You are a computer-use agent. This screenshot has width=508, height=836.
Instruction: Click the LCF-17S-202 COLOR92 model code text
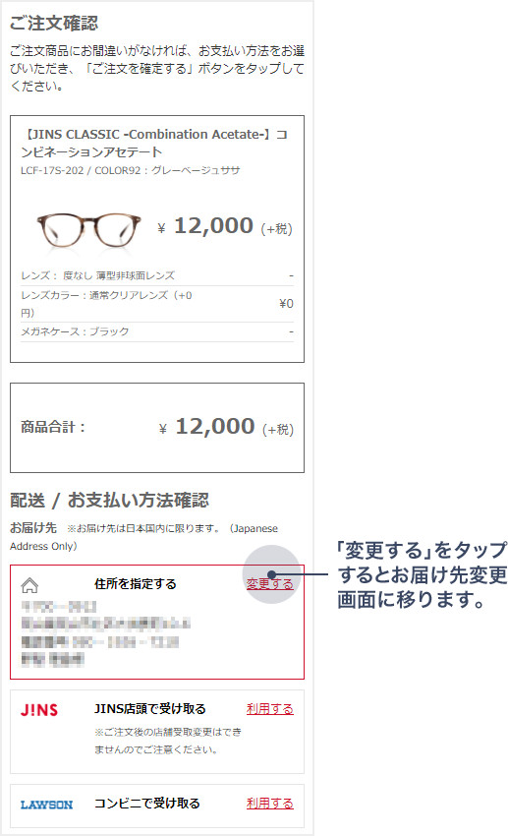click(131, 170)
